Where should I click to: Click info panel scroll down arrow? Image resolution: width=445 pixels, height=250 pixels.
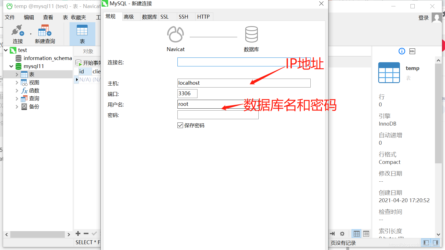tap(438, 234)
